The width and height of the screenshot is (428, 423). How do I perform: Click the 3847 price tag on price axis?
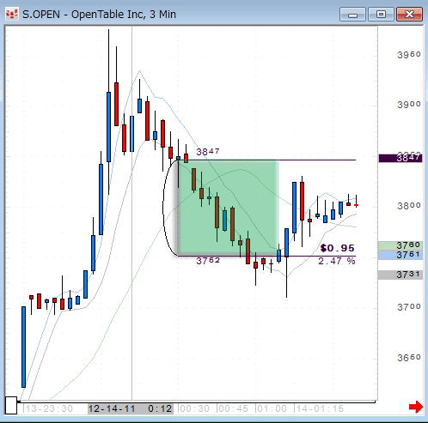[400, 158]
